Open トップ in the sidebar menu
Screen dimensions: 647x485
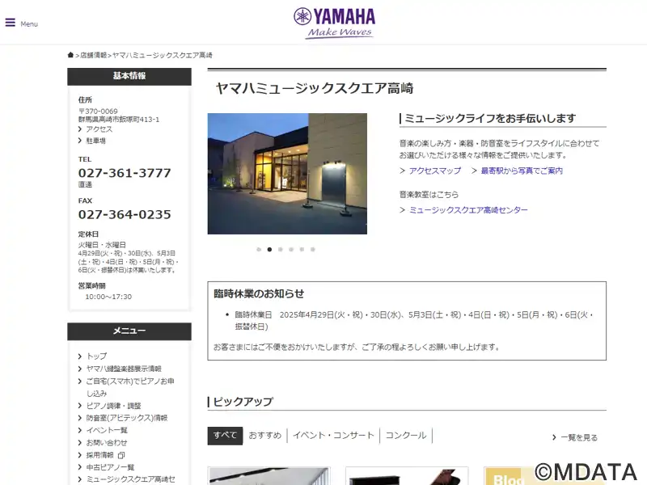96,356
